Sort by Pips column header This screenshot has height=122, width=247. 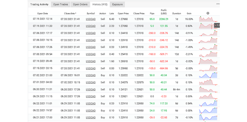[152, 14]
